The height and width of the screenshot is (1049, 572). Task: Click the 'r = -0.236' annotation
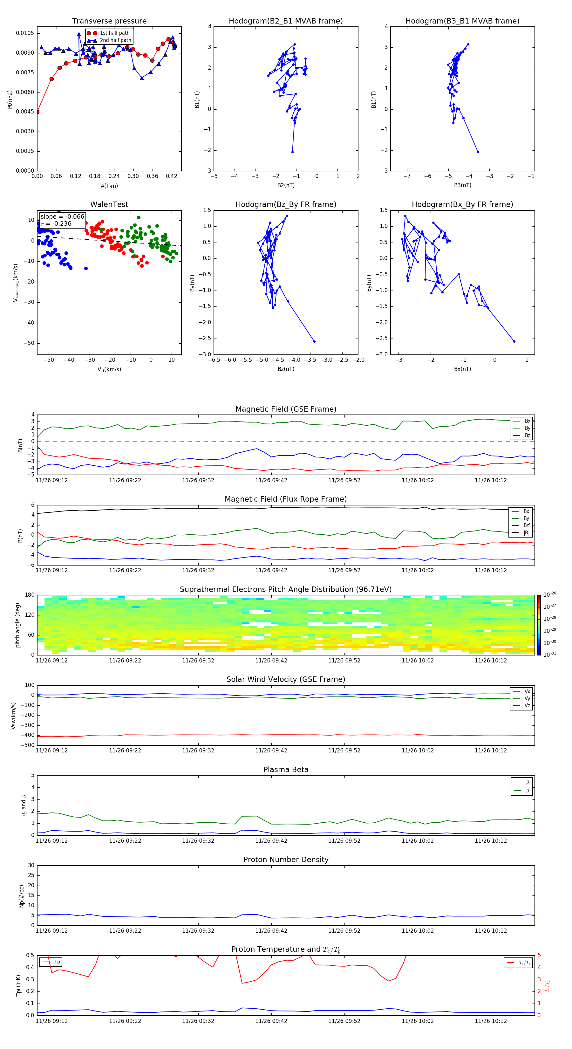[x=56, y=223]
